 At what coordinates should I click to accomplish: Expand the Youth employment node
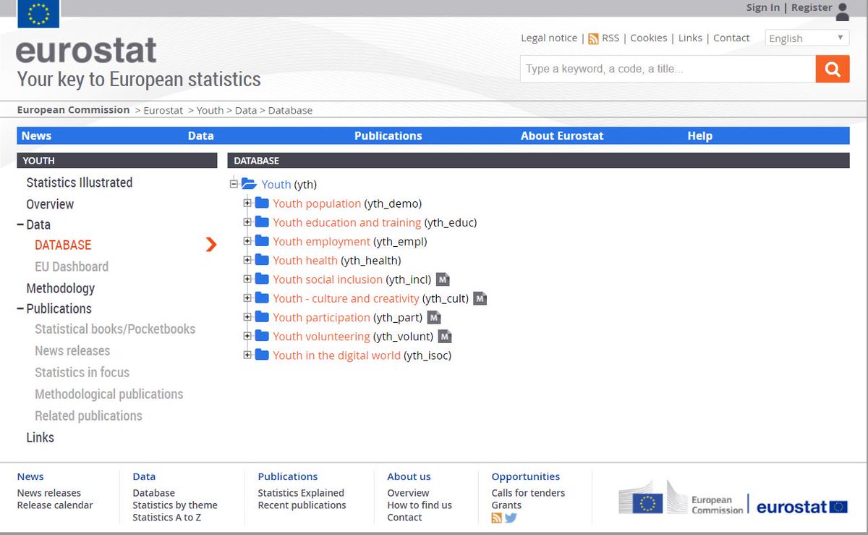(247, 241)
